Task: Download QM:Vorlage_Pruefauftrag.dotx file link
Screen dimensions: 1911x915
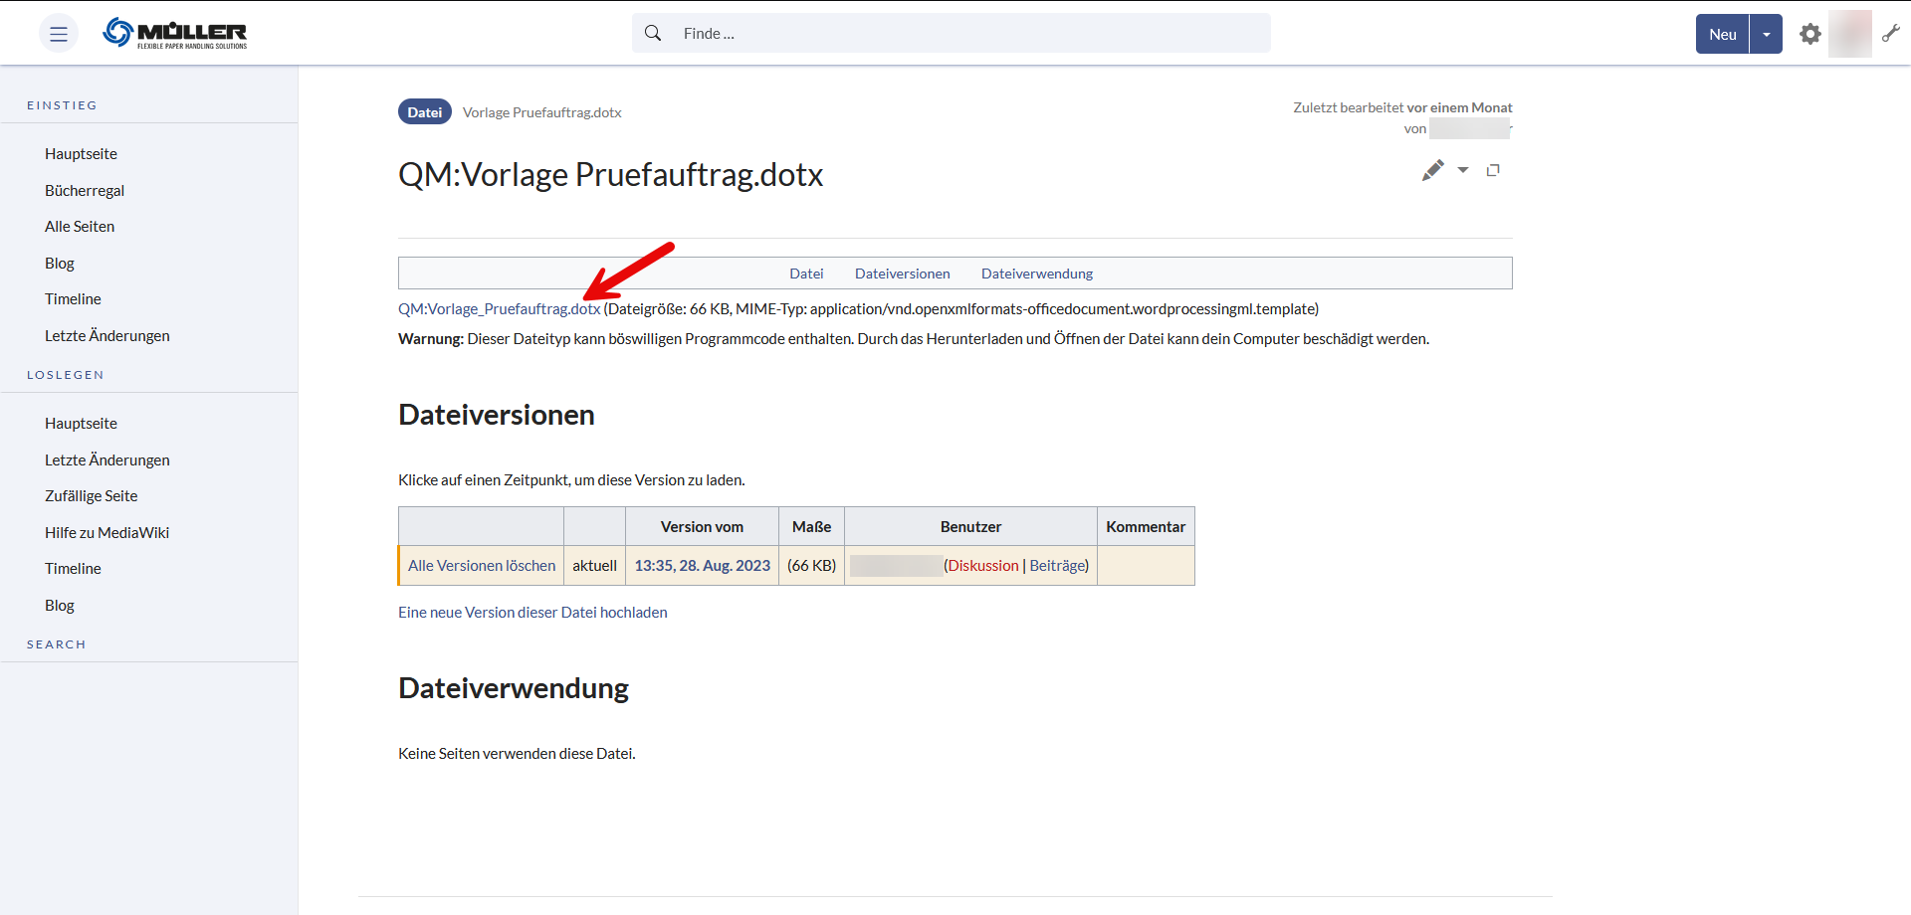Action: (499, 309)
